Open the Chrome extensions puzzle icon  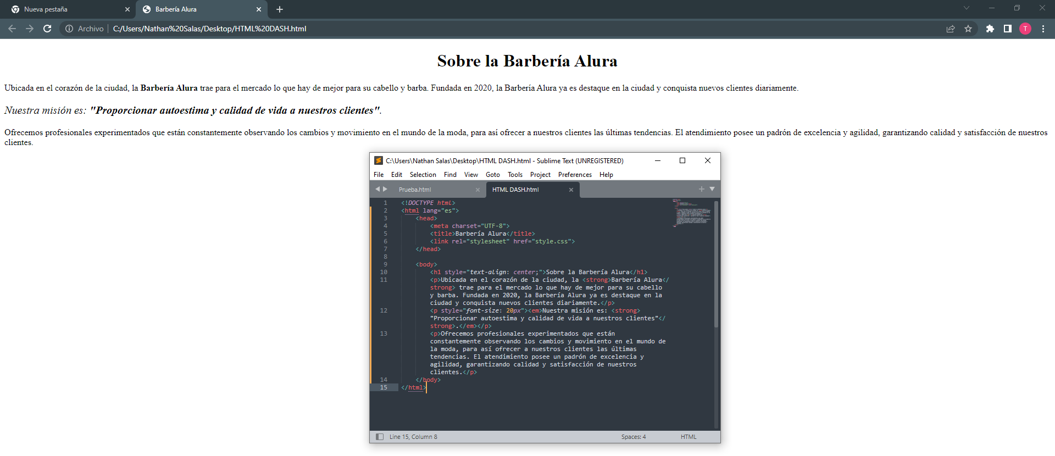(x=990, y=29)
